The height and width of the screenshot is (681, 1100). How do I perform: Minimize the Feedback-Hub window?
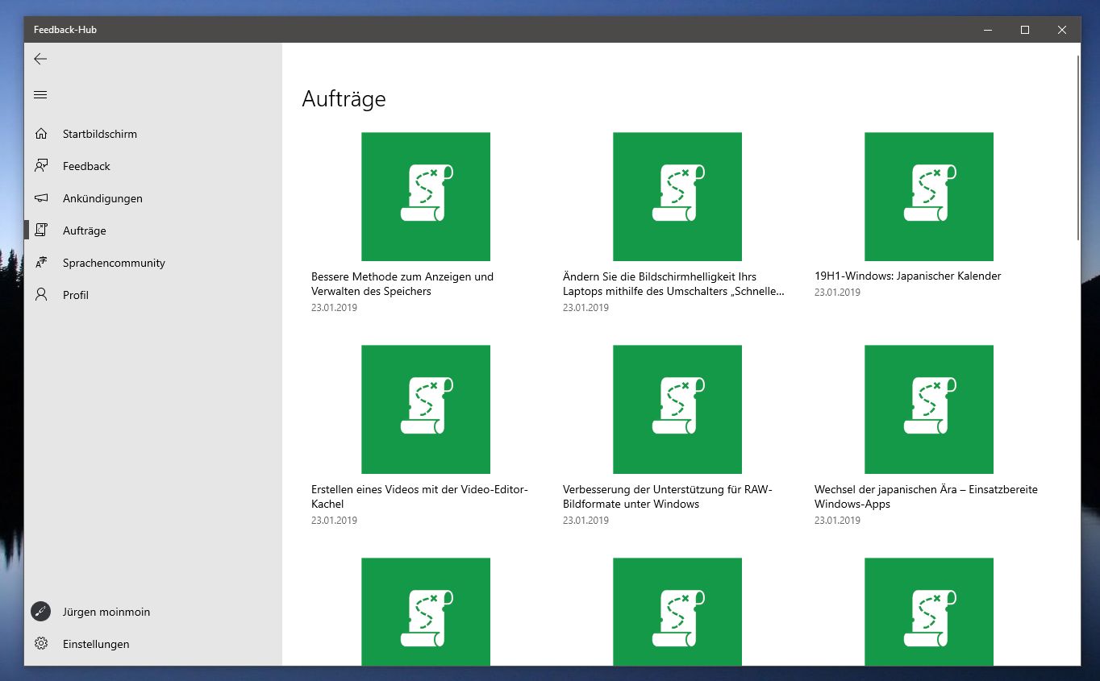988,30
